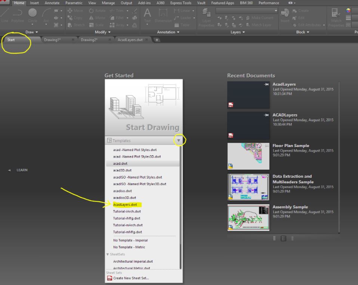Open the Floor Plan Sample thumbnail

click(249, 156)
